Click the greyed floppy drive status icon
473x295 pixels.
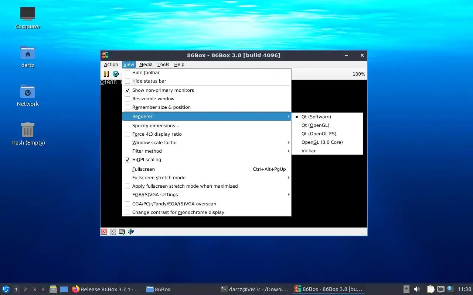[113, 232]
